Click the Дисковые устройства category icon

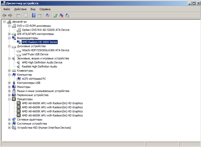(14, 47)
